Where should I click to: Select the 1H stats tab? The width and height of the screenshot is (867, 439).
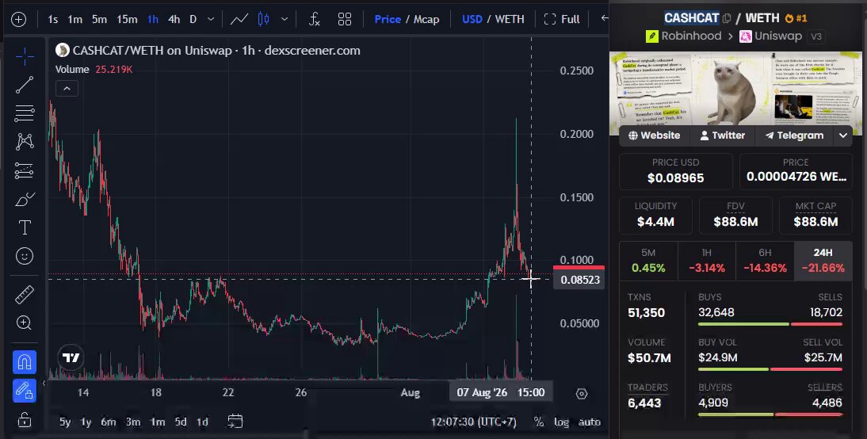(707, 261)
